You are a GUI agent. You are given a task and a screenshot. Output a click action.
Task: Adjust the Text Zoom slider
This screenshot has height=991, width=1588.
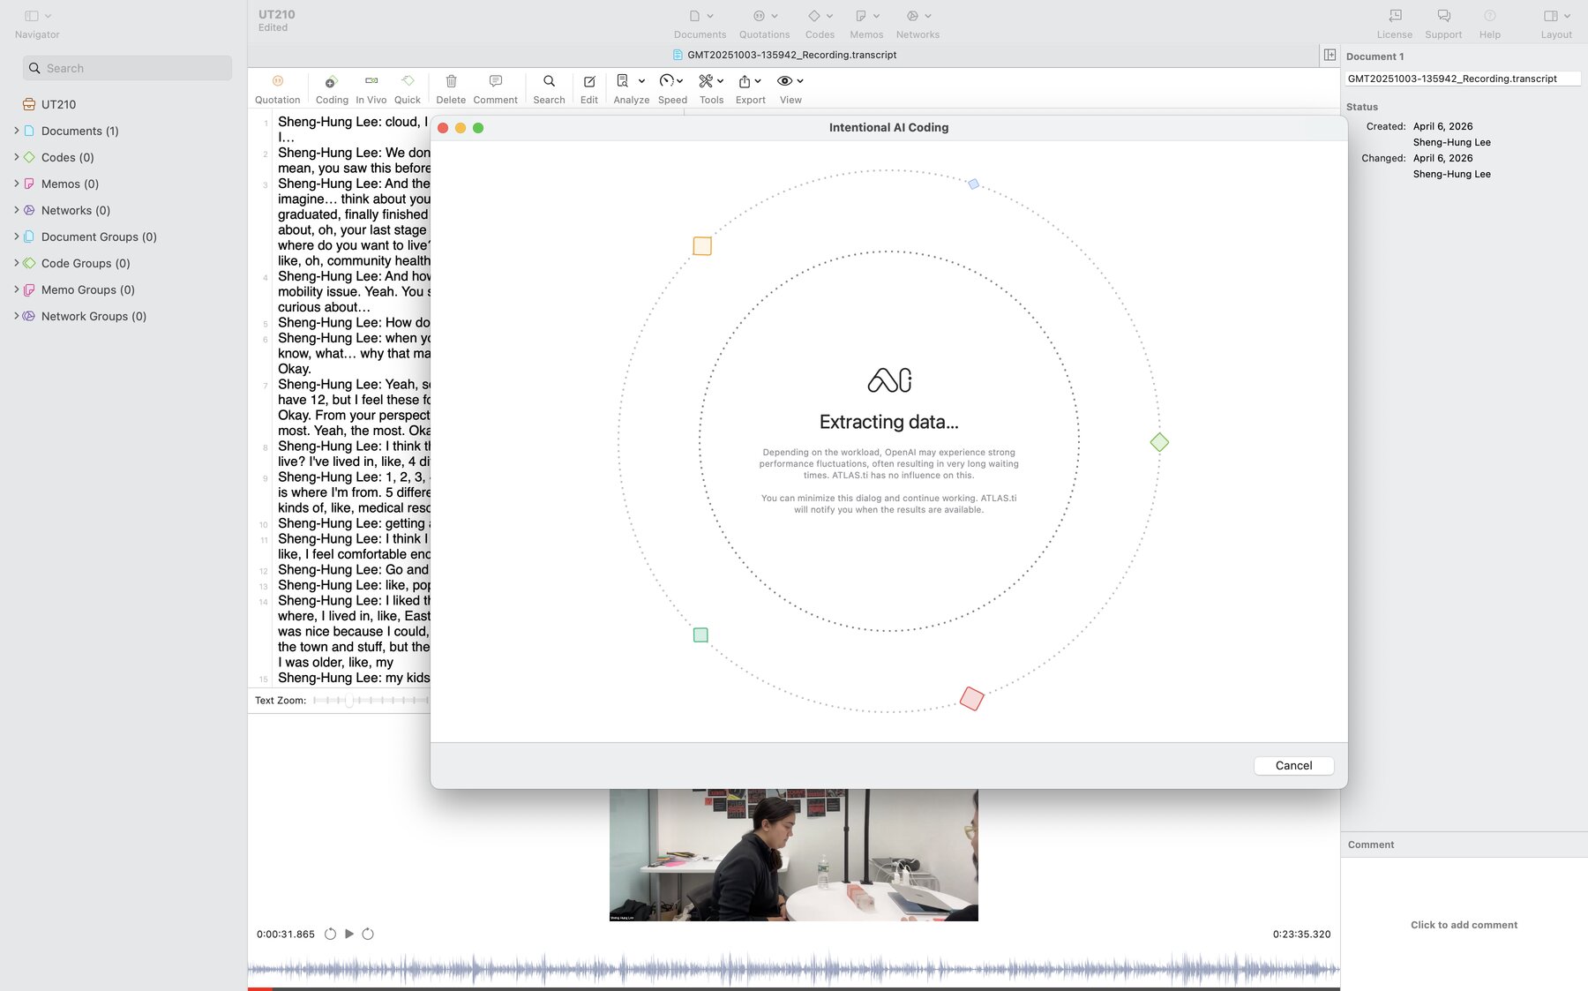point(349,701)
